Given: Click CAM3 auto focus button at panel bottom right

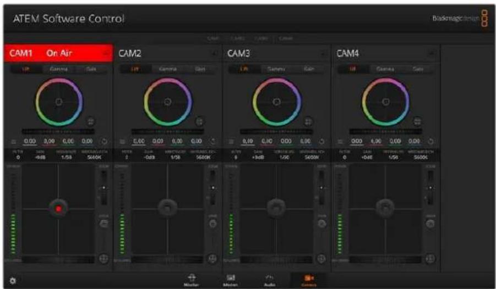Looking at the screenshot, I should coord(321,259).
